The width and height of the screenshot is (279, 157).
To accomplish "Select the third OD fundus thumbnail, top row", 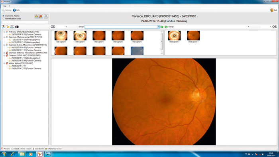I will click(x=99, y=35).
